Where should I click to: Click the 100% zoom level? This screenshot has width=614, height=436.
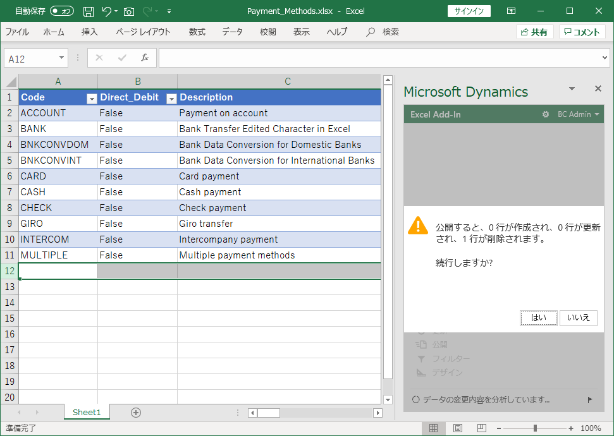[591, 428]
